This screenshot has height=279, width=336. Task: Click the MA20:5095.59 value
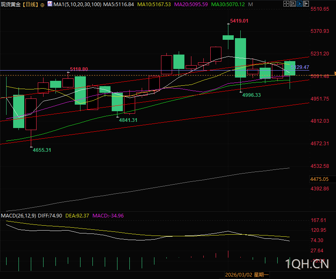191,4
